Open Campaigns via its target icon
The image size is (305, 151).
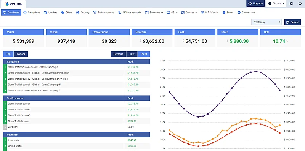(25, 13)
